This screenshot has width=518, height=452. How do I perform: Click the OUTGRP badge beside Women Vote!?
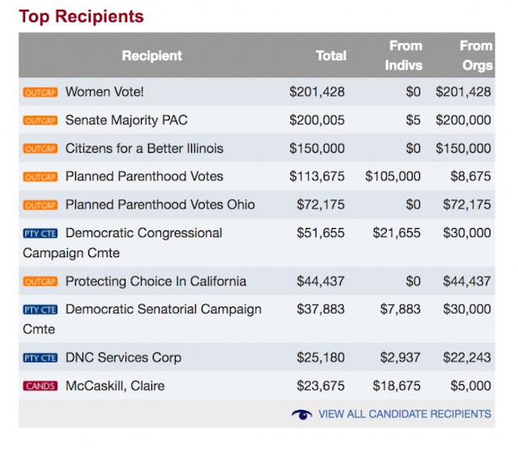click(x=40, y=92)
